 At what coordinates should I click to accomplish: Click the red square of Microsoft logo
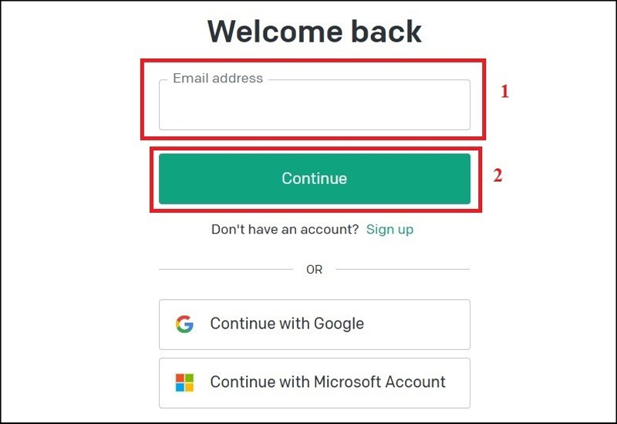180,378
